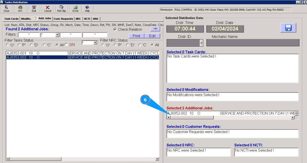
Task: Select highlighted job row AJ8352-002 in list
Action: [83, 57]
